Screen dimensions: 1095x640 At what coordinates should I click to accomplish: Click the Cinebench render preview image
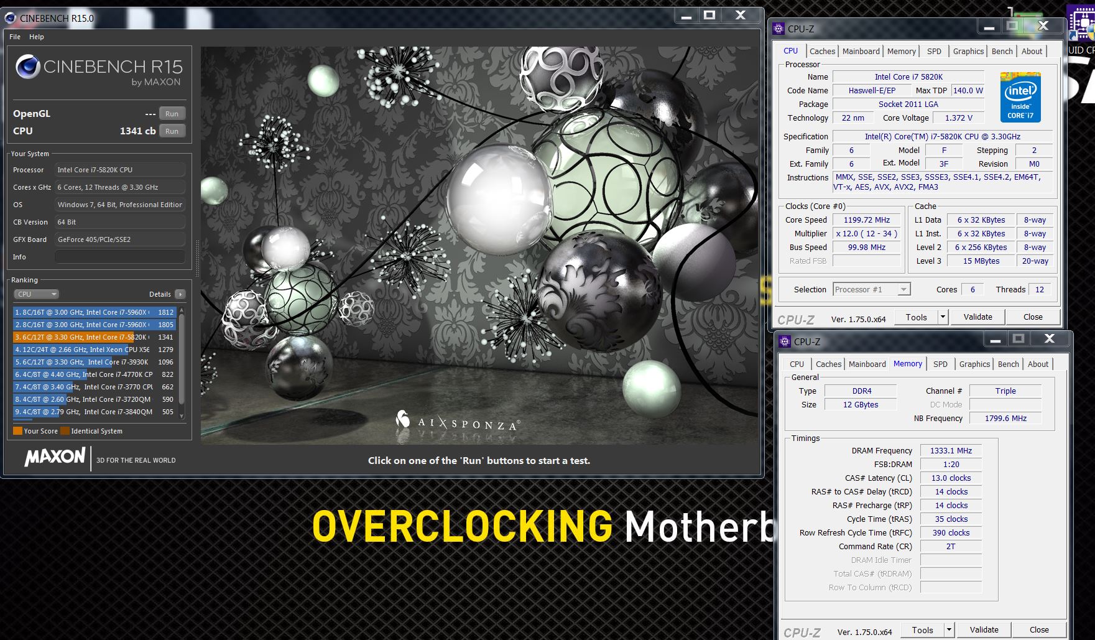click(x=479, y=245)
